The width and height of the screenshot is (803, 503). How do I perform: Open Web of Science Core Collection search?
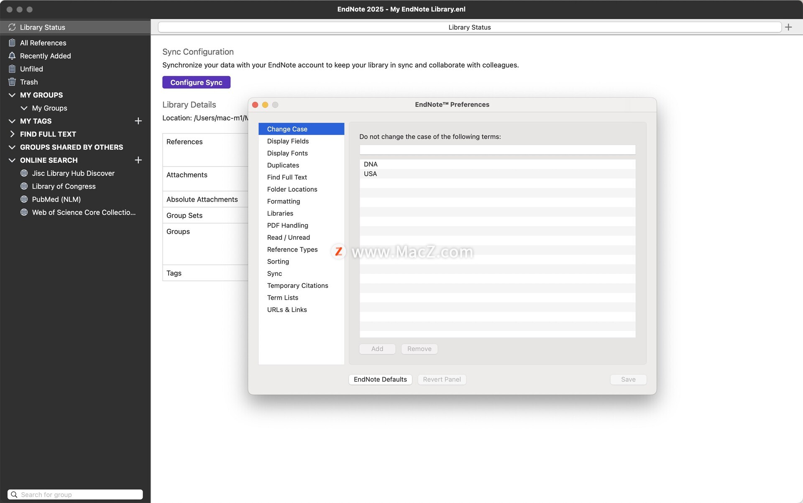(x=75, y=212)
